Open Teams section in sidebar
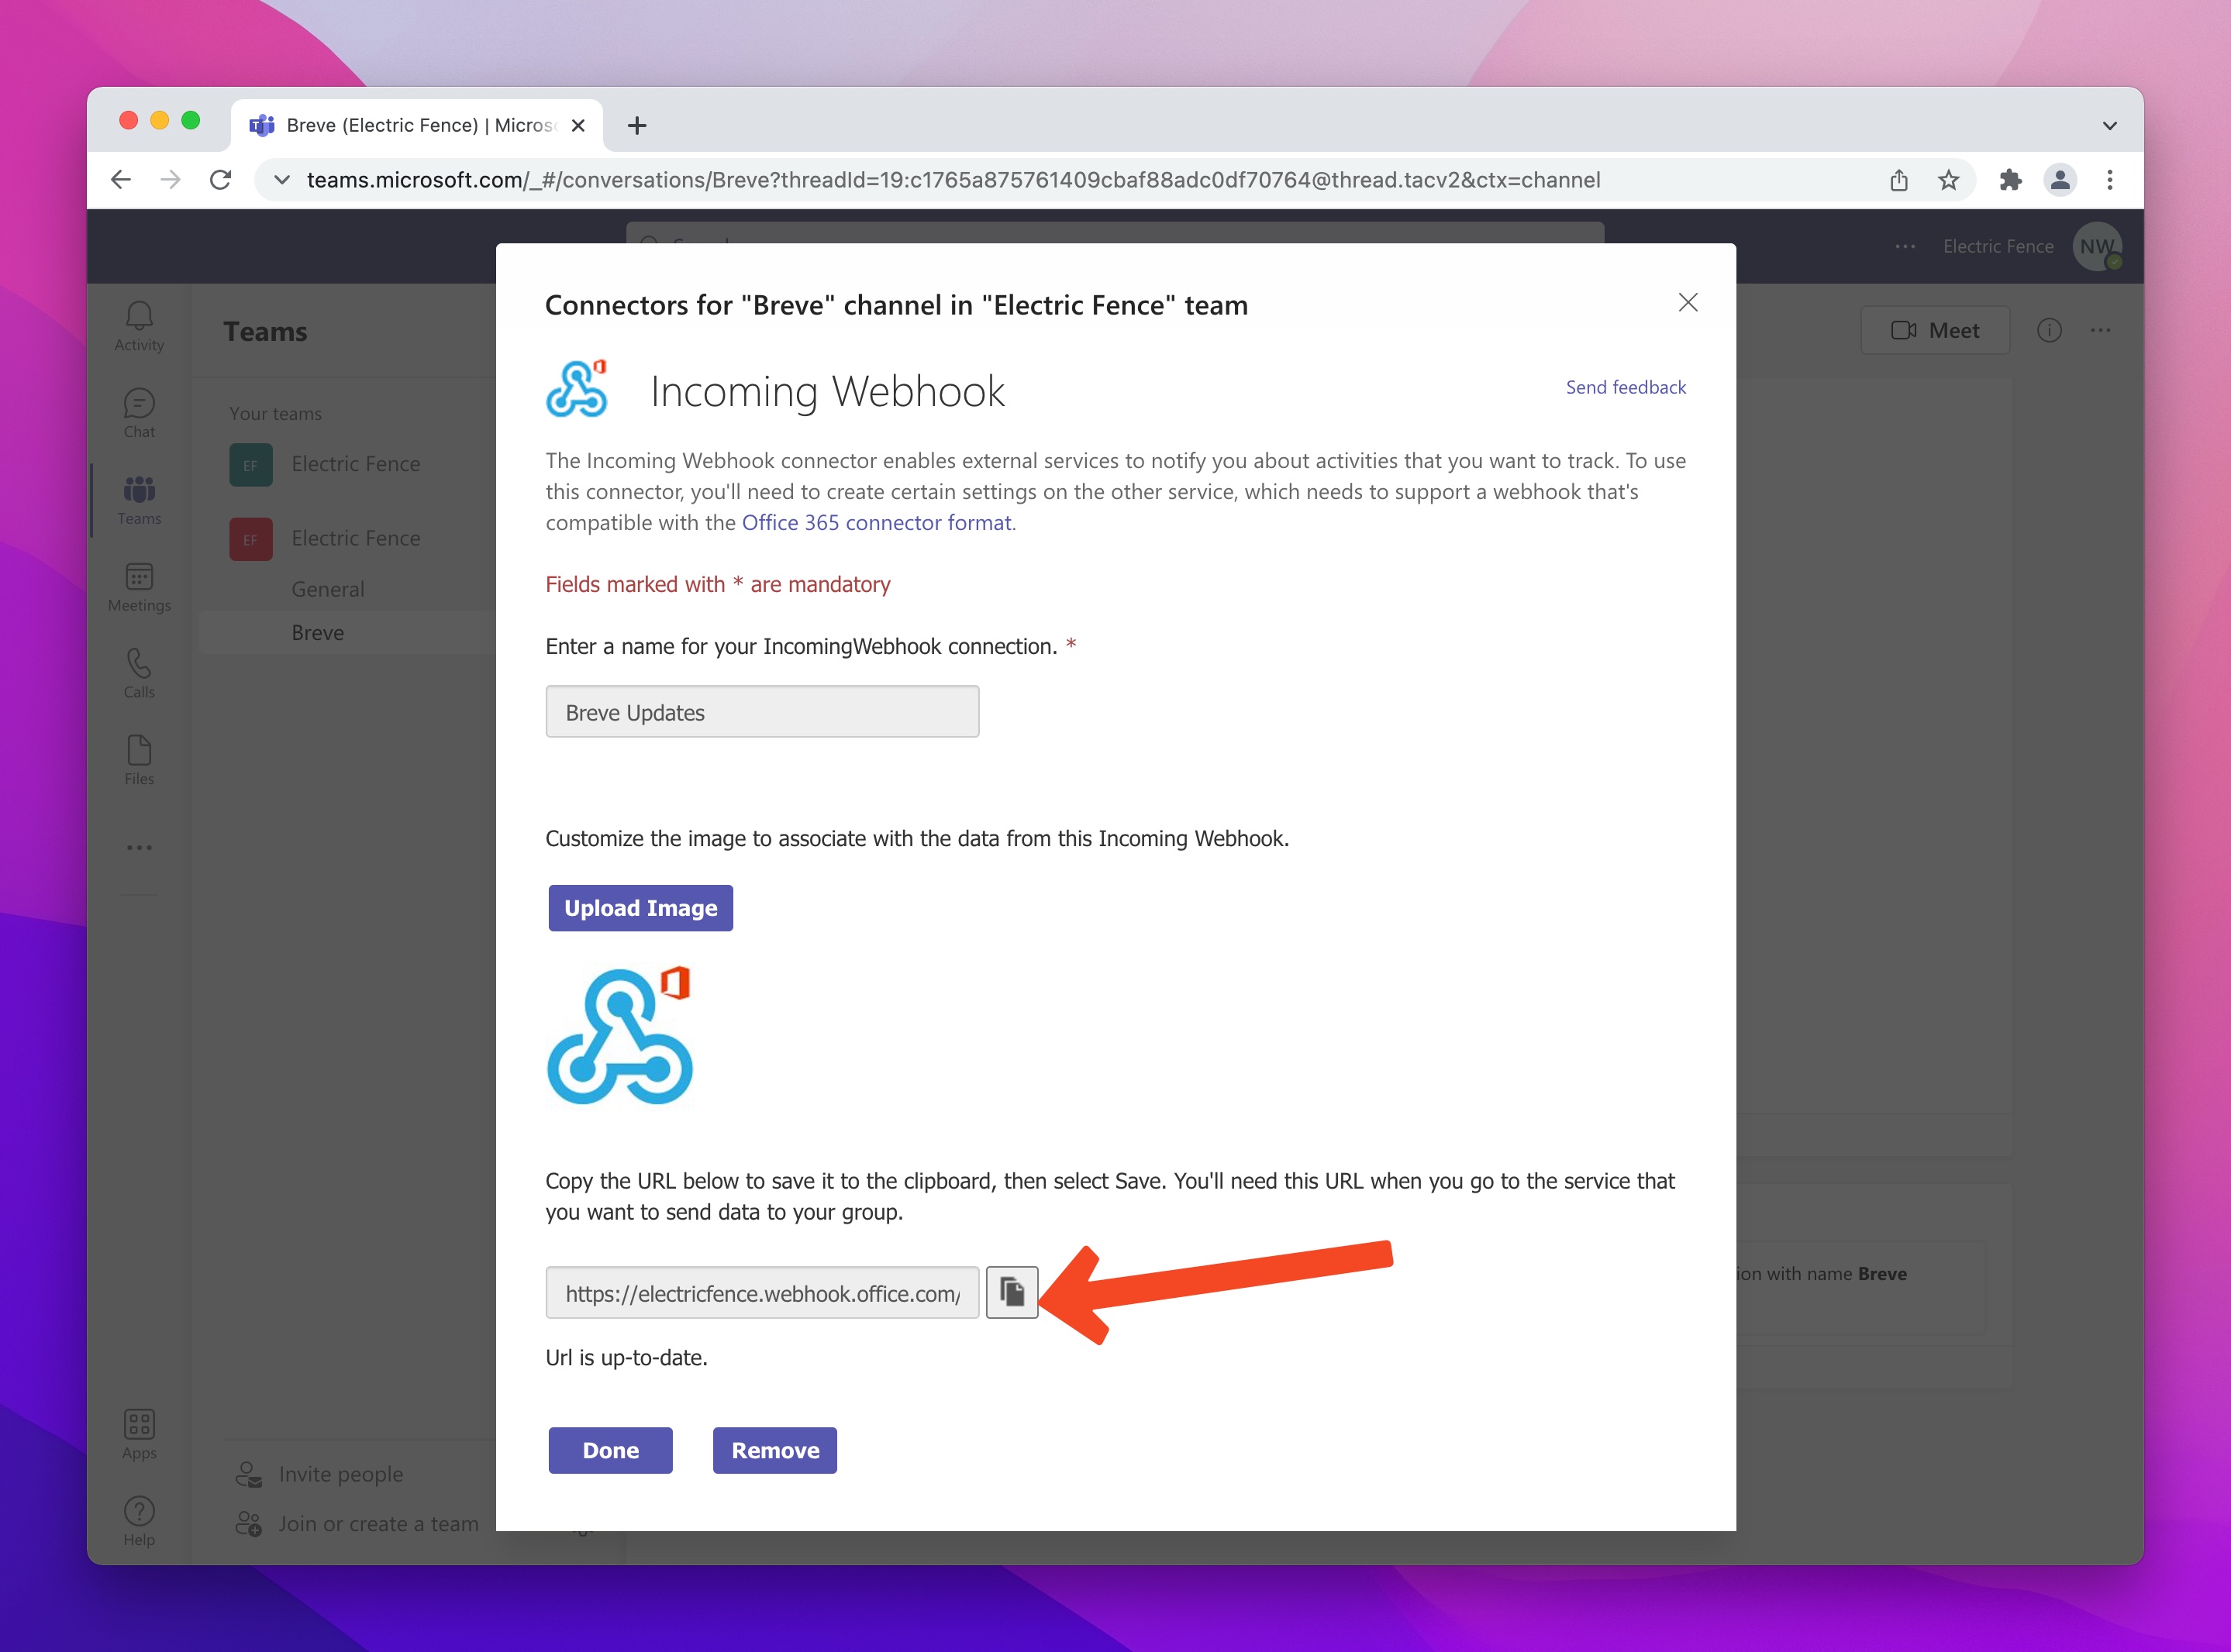Screen dimensions: 2231x1652 click(x=139, y=501)
